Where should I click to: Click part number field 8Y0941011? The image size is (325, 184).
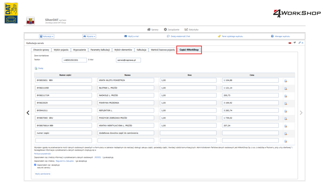64,110
